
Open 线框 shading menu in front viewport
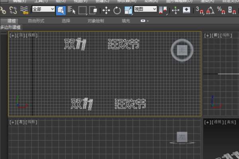pos(226,35)
